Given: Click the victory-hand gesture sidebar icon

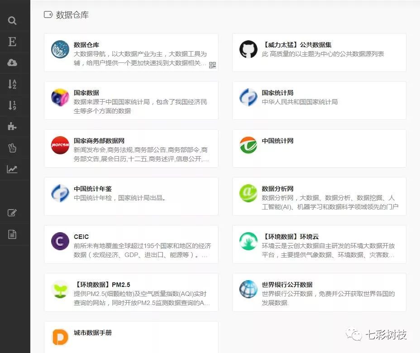Looking at the screenshot, I should 12,148.
